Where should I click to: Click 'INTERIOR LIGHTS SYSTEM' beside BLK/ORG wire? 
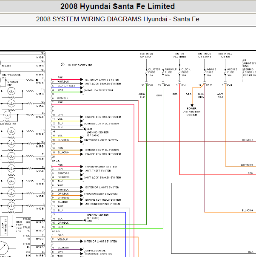pos(101,140)
